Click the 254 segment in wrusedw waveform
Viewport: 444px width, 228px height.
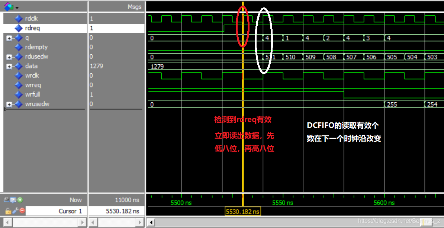[x=434, y=104]
